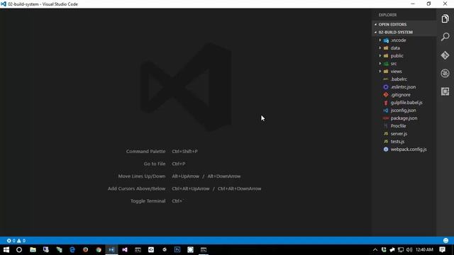The width and height of the screenshot is (454, 255).
Task: Open the jsconfig.json file
Action: tap(404, 110)
